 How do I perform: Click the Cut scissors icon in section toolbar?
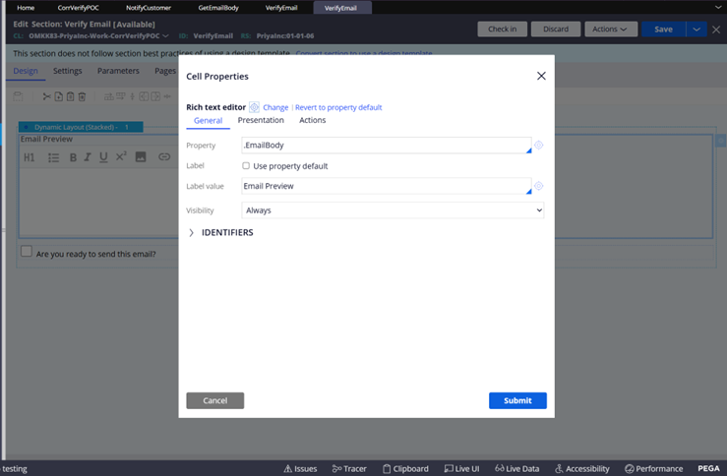click(x=46, y=96)
